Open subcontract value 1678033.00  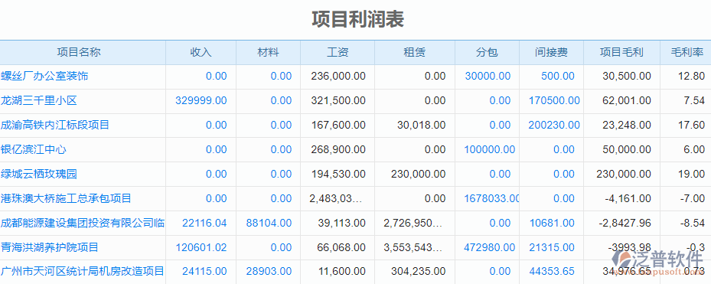pos(492,199)
